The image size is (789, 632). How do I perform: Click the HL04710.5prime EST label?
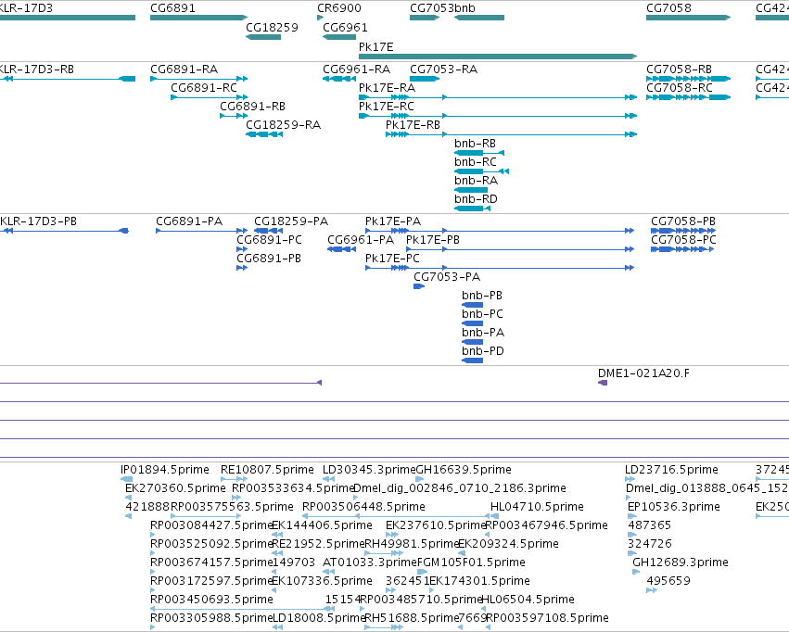[x=538, y=506]
